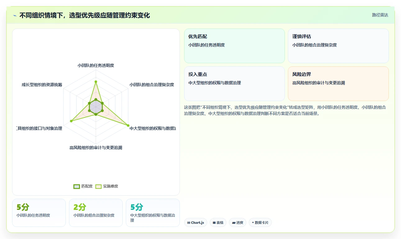Toggle the 匹配度 legend entry
Image resolution: width=401 pixels, height=239 pixels.
point(83,186)
